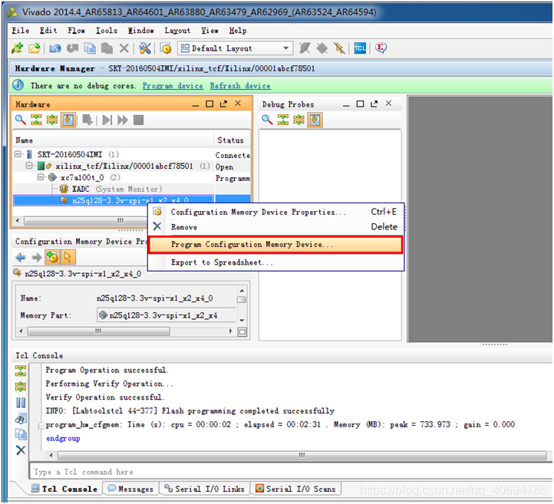Choose Export to Spreadsheet from context menu
Viewport: 554px width, 504px height.
275,262
